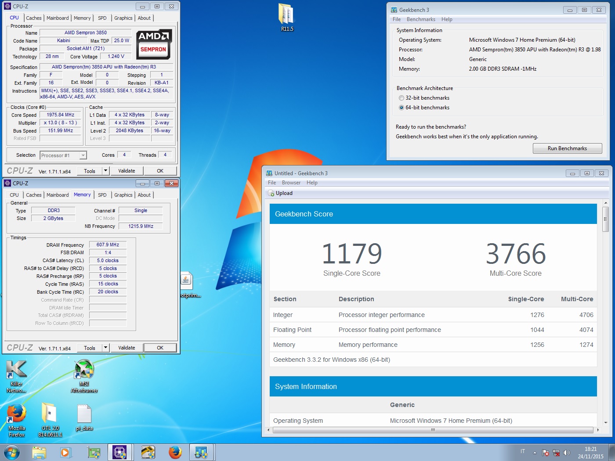Click the Integer row in results table

tap(433, 315)
